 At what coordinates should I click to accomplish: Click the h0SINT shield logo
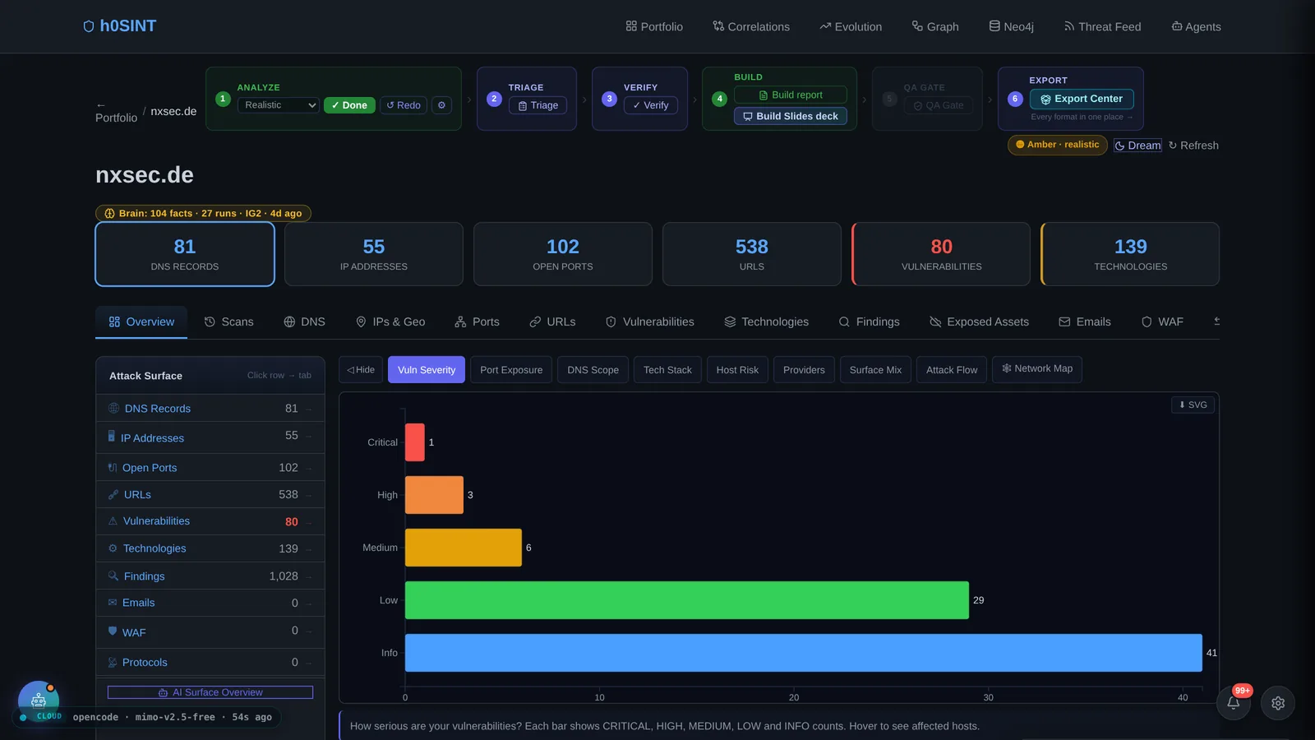click(x=89, y=26)
